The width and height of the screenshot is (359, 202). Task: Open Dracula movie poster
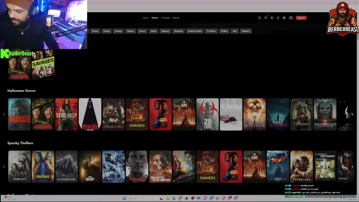click(x=90, y=114)
